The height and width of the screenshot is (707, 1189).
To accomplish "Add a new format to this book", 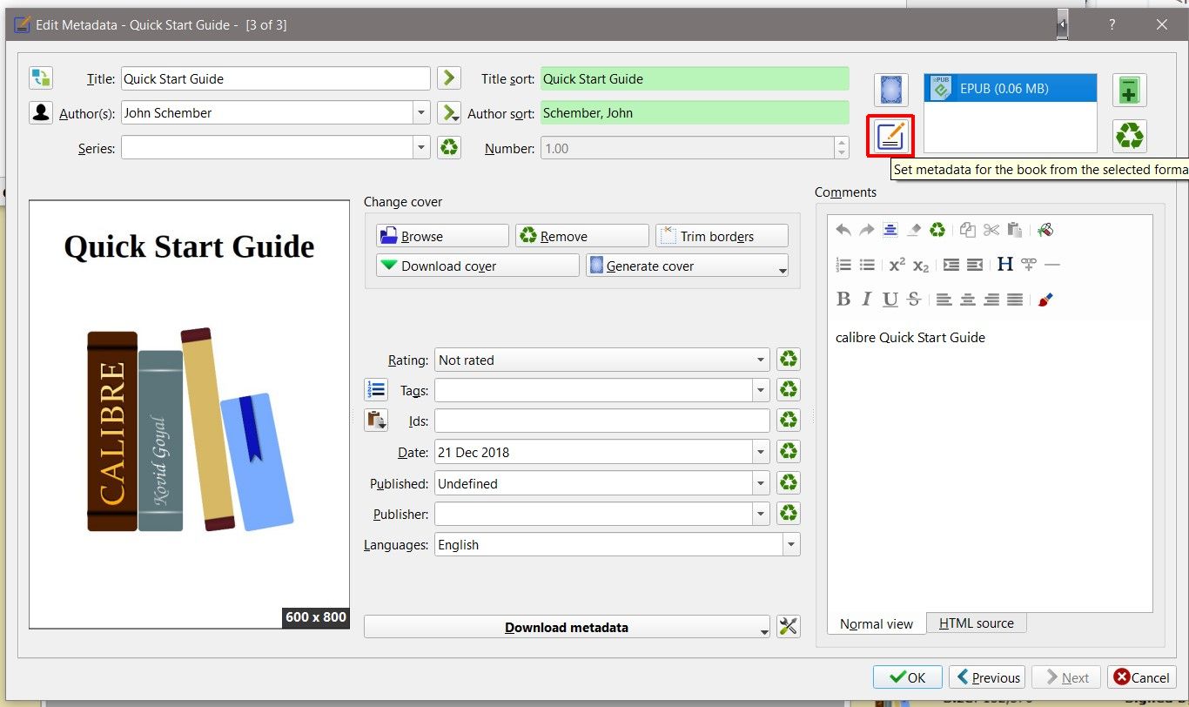I will (x=1129, y=90).
